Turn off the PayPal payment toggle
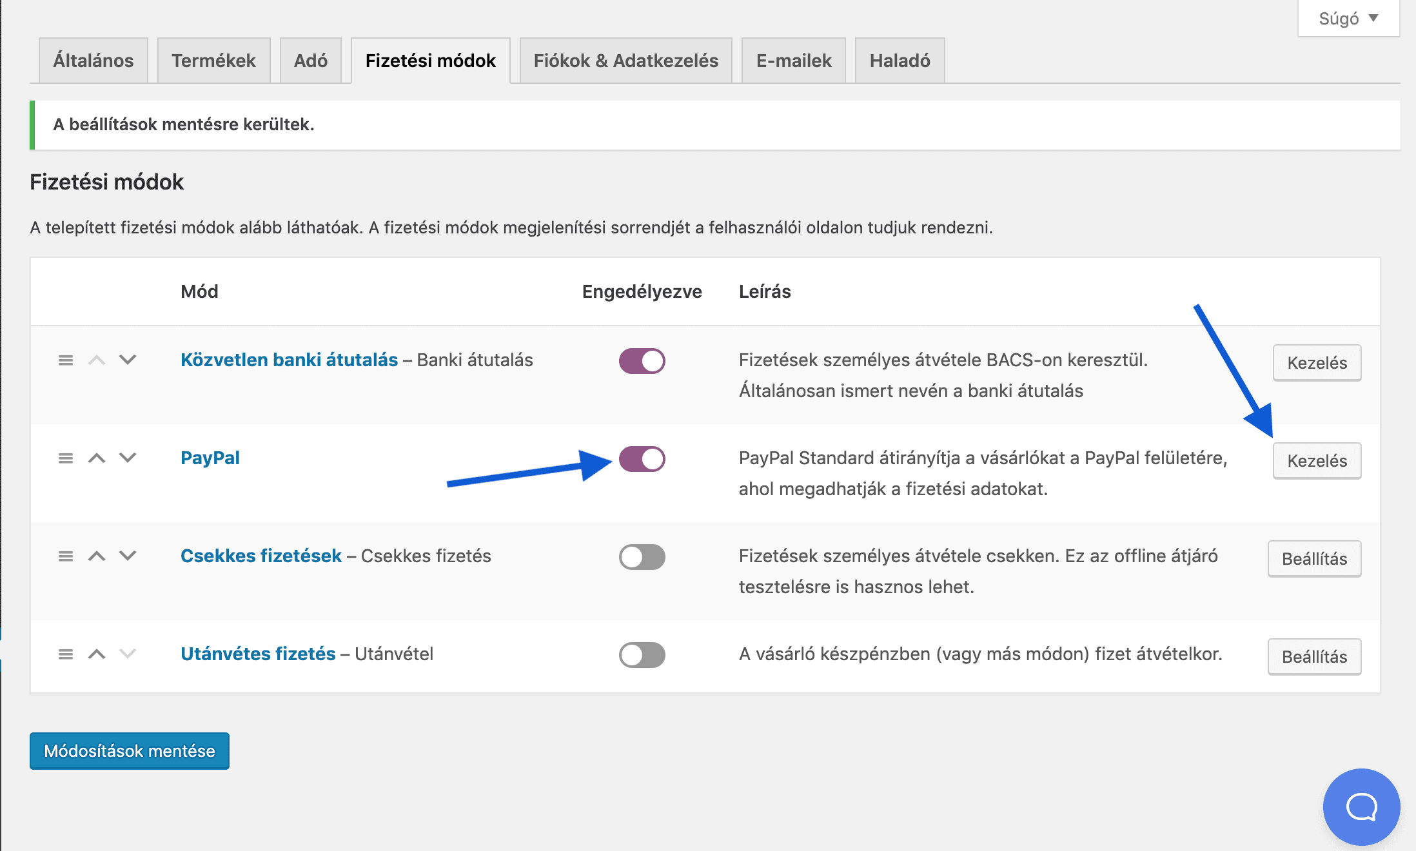The width and height of the screenshot is (1416, 851). [642, 458]
